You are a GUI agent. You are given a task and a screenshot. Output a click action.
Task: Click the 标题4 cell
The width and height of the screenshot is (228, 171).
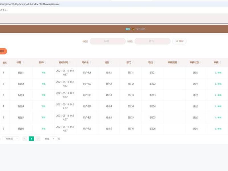point(21,106)
